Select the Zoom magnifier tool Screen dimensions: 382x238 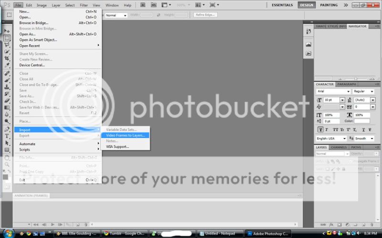coord(7,164)
